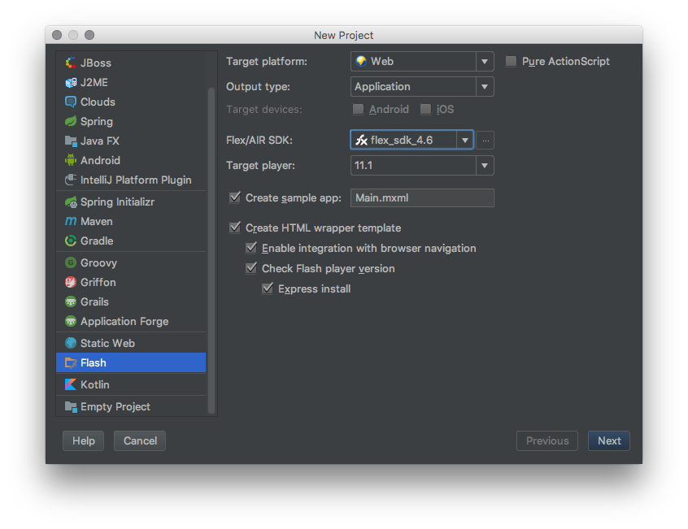
Task: Click the Groovy G icon
Action: pos(71,262)
